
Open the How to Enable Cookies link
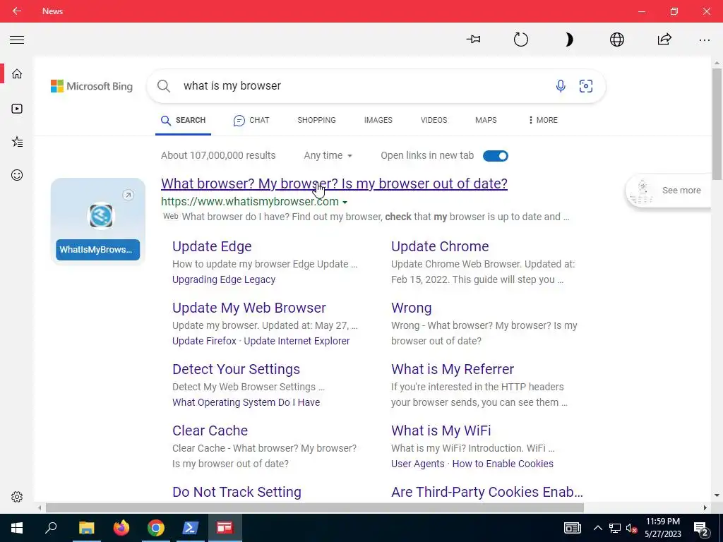click(x=503, y=464)
